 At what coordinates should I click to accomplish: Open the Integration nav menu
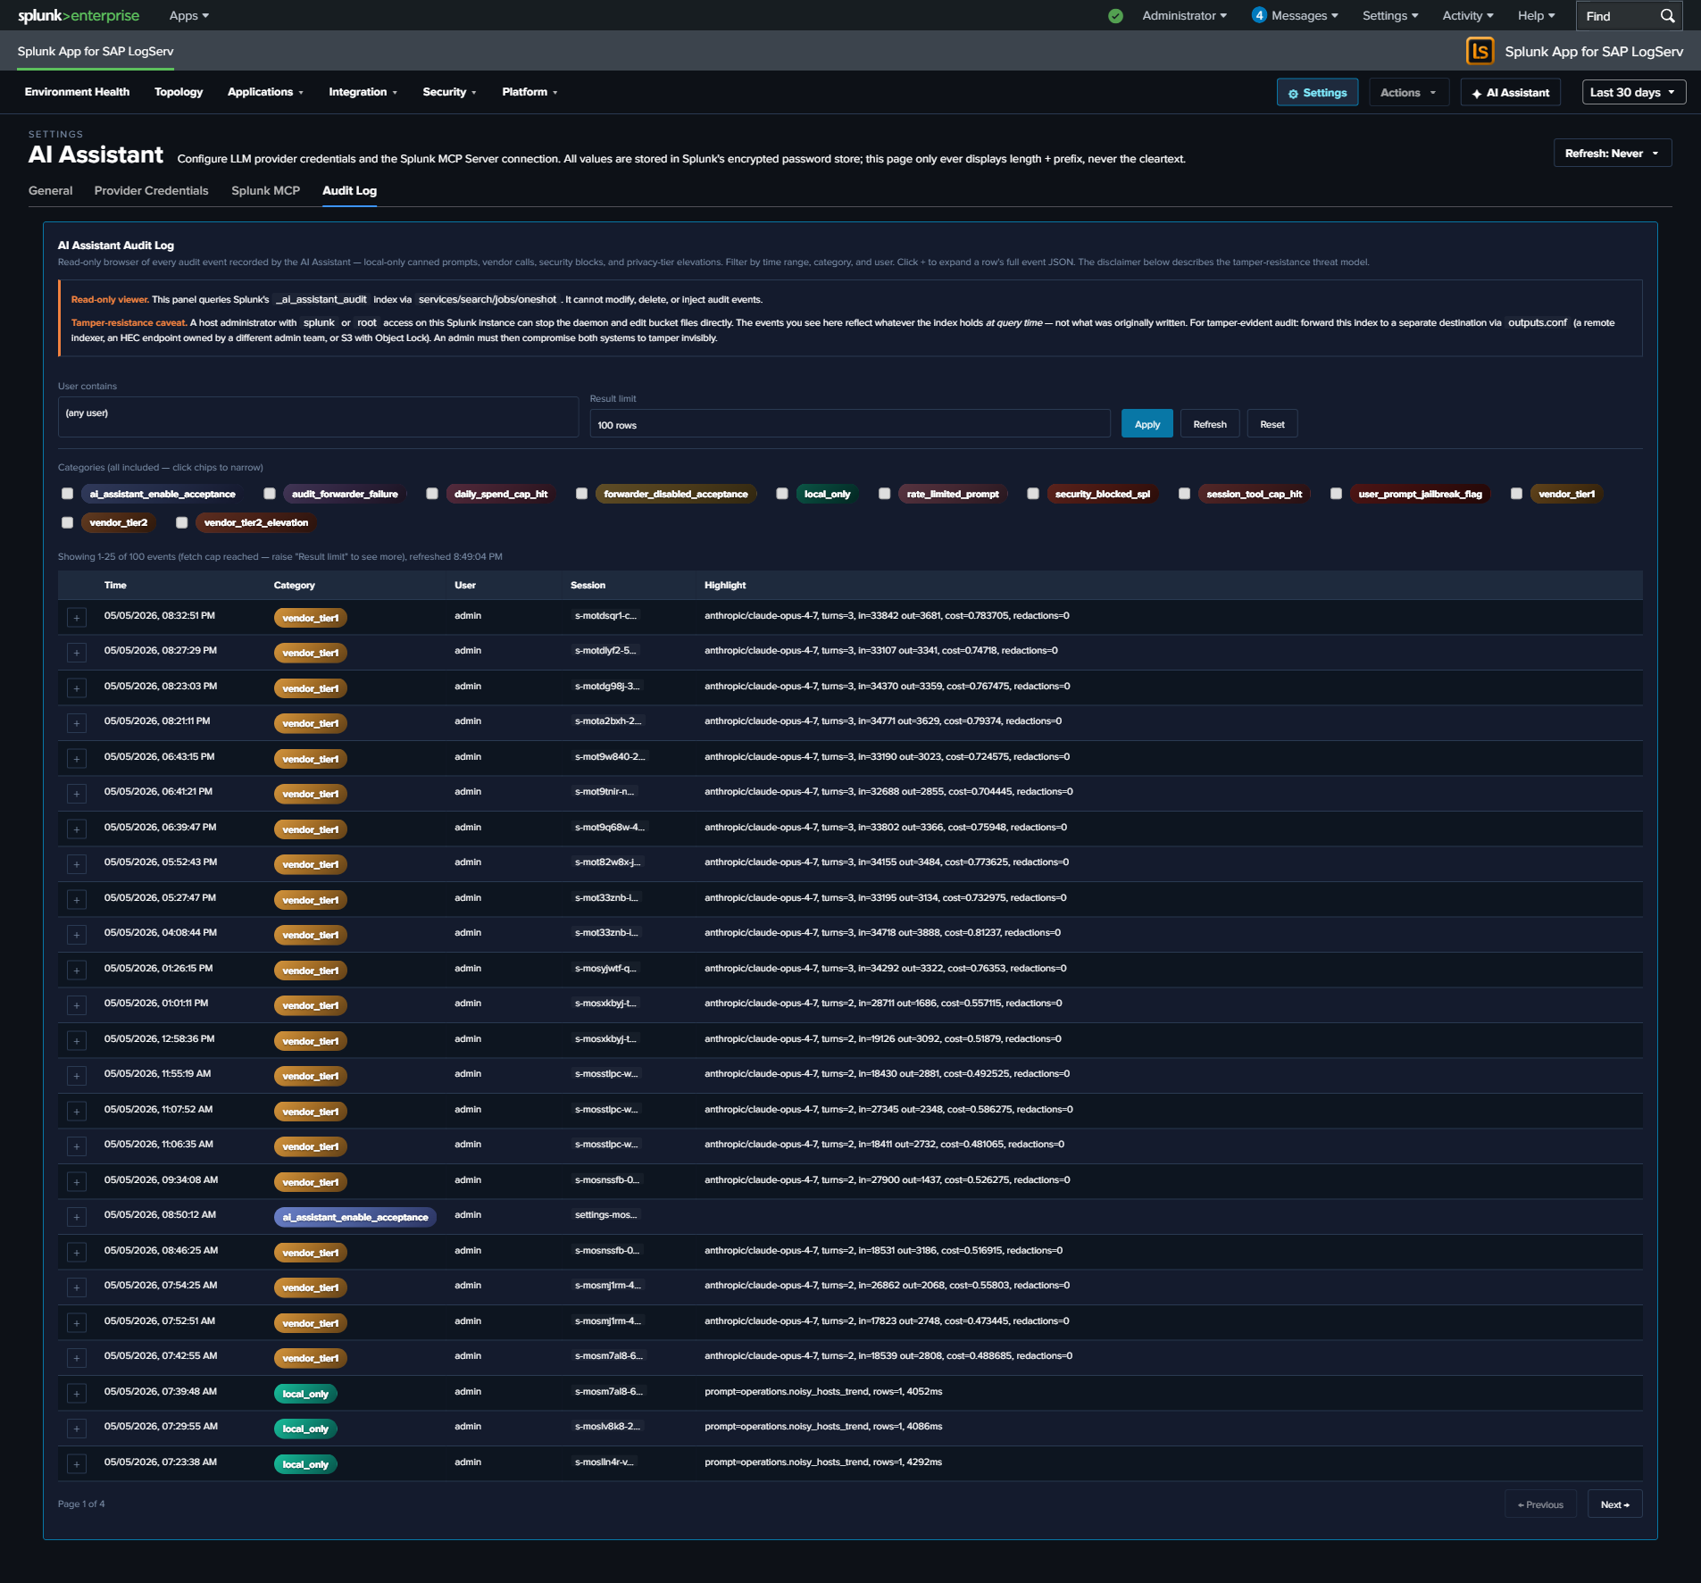[x=363, y=92]
